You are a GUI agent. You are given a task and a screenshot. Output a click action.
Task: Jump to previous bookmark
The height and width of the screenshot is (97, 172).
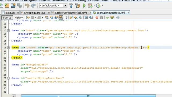71,18
